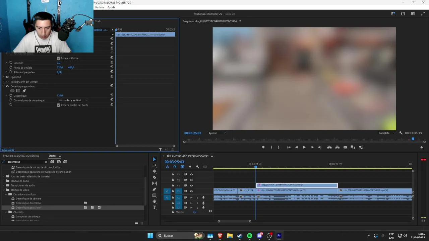Step forward one frame
The width and height of the screenshot is (429, 241).
tap(312, 147)
